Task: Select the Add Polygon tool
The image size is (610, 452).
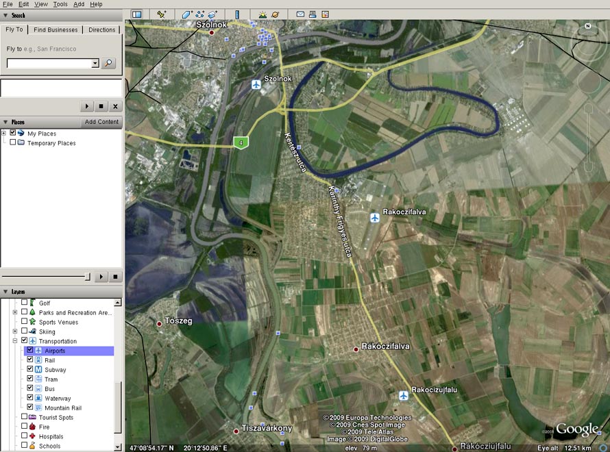Action: tap(187, 14)
